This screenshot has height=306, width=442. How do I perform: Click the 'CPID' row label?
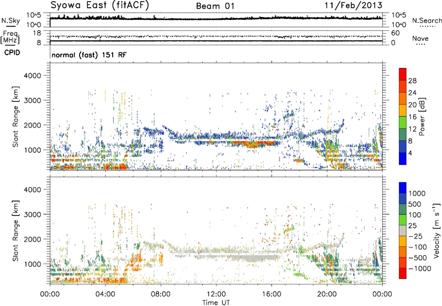click(x=12, y=52)
